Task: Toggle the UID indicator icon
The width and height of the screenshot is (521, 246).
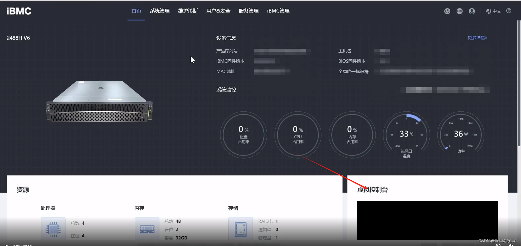Action: tap(460, 11)
